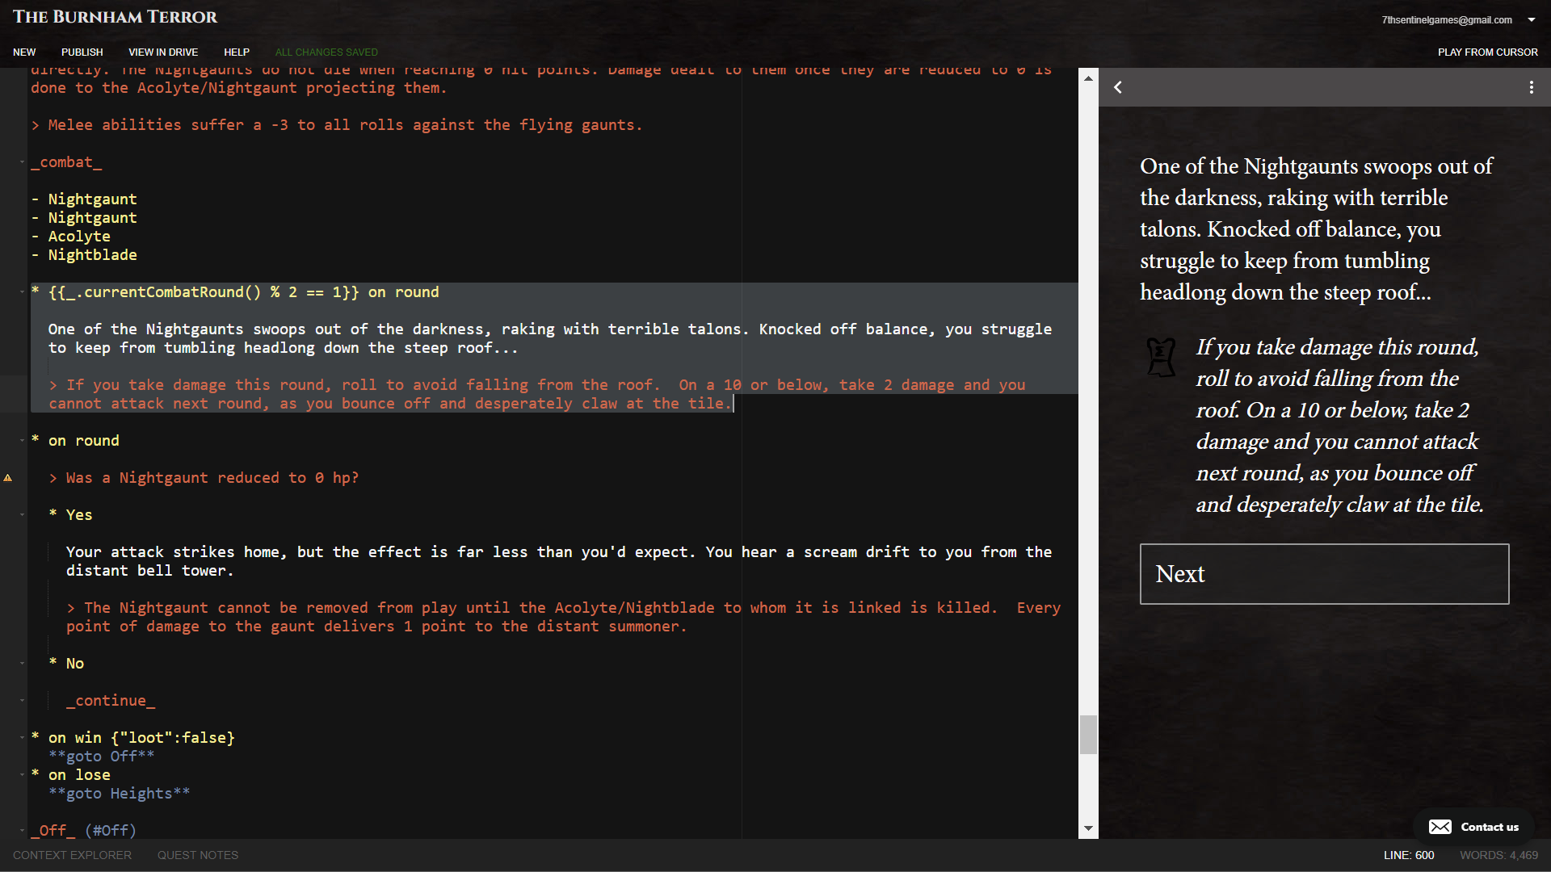The width and height of the screenshot is (1551, 872).
Task: Click the editor vertical scrollbar thumb
Action: coord(1088,734)
